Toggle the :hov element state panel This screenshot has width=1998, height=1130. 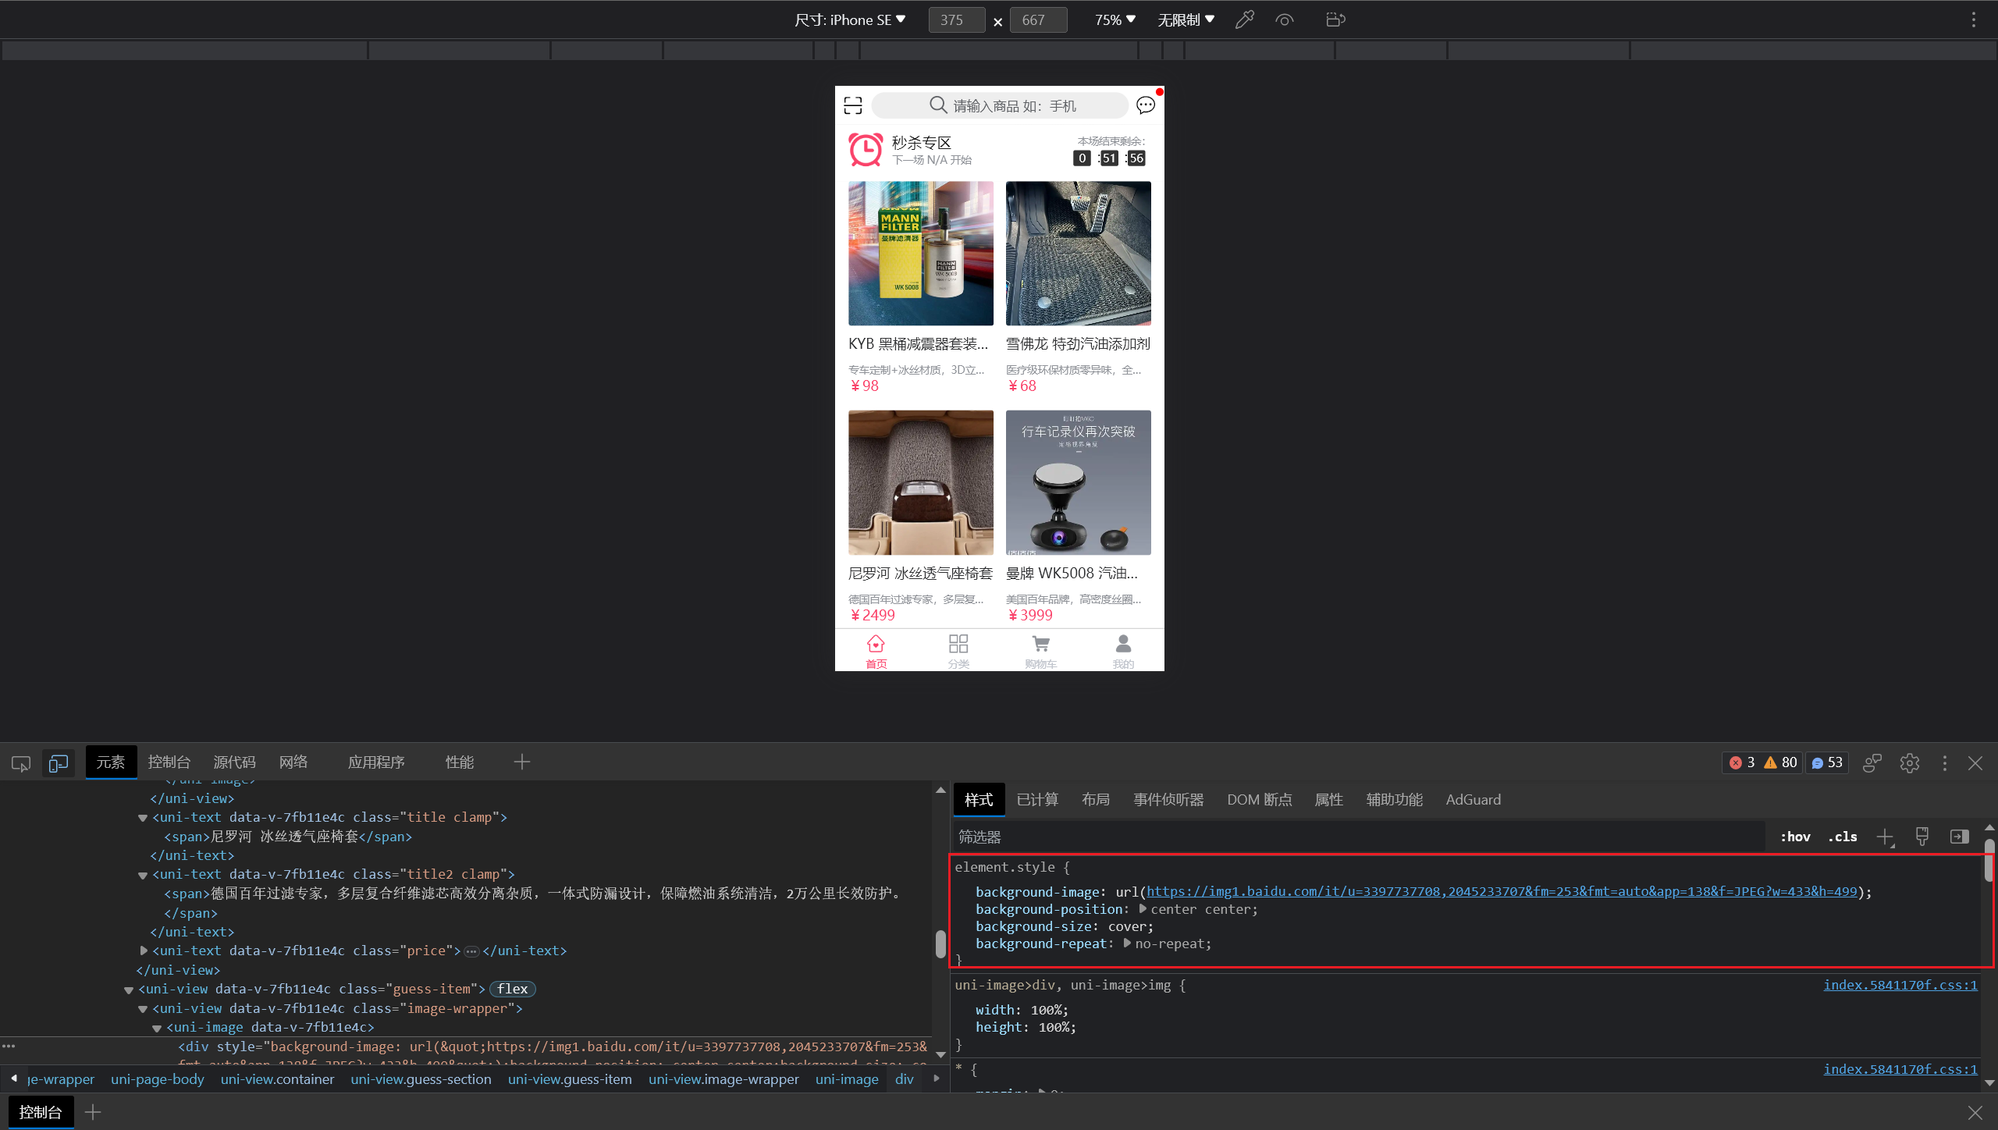(1795, 837)
